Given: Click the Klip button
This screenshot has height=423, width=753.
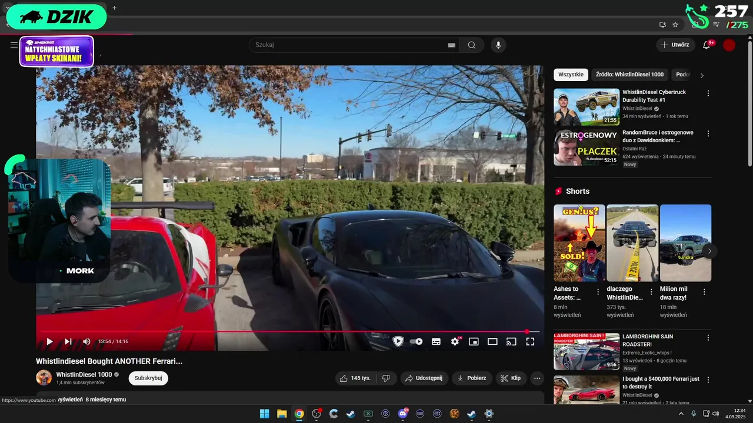Looking at the screenshot, I should [x=511, y=378].
